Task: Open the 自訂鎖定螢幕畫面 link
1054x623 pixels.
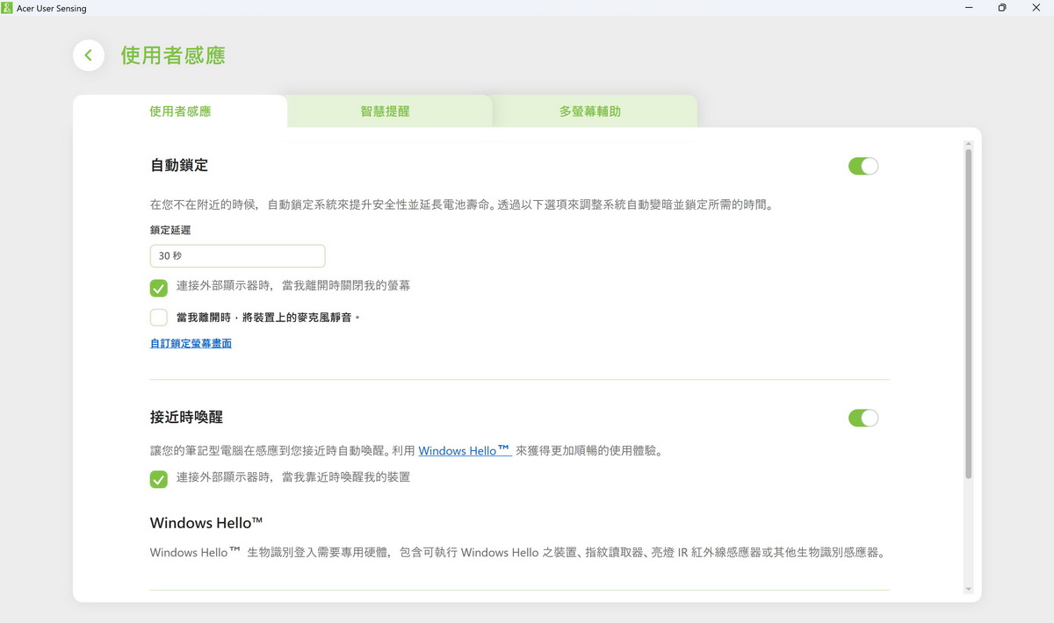Action: coord(191,344)
